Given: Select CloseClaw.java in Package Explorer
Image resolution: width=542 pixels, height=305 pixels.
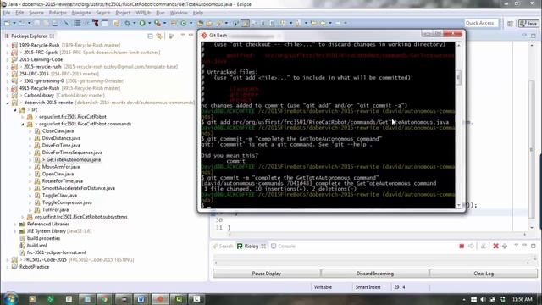Looking at the screenshot, I should [x=58, y=131].
